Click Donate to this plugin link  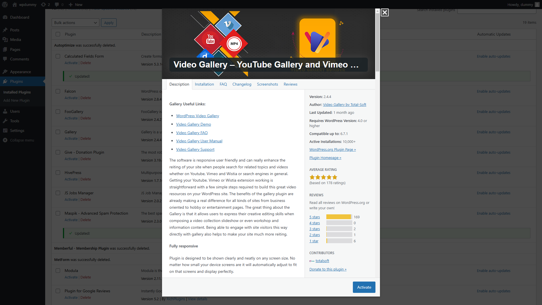tap(328, 269)
